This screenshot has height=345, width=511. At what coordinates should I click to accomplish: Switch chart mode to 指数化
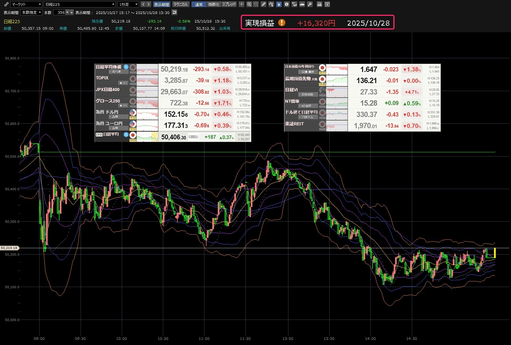point(214,4)
